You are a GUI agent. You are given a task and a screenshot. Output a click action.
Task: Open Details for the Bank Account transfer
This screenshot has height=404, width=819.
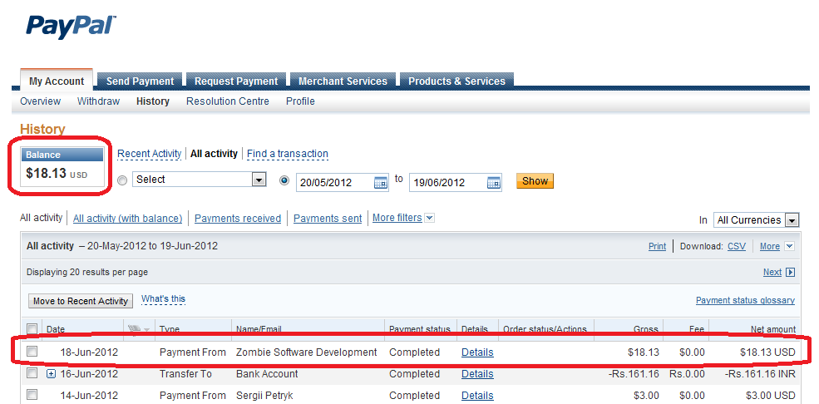point(477,374)
